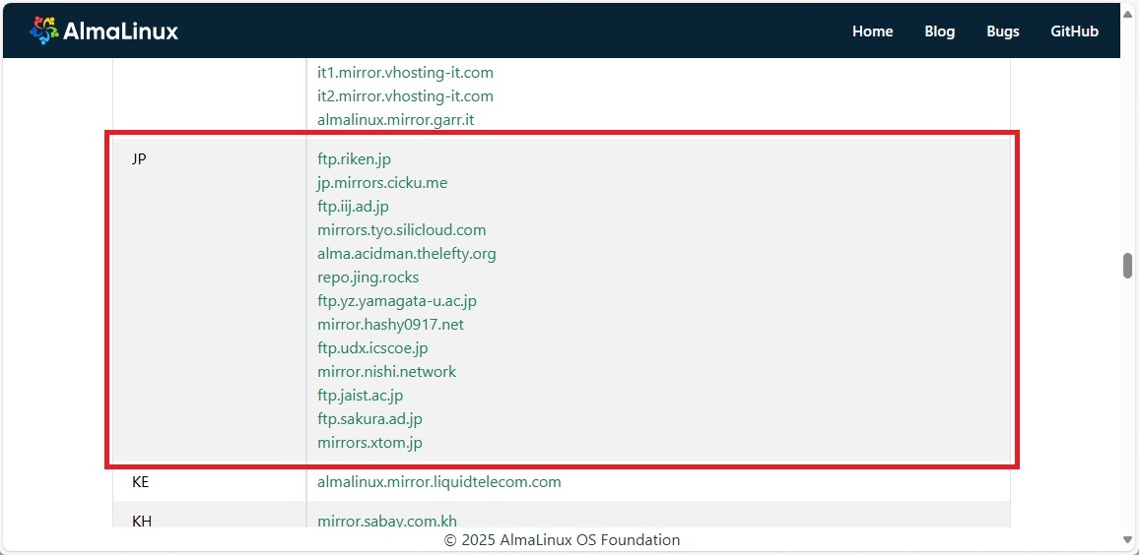This screenshot has width=1139, height=555.
Task: Click the 2025 AlmaLinux OS Foundation footer text
Action: [563, 540]
